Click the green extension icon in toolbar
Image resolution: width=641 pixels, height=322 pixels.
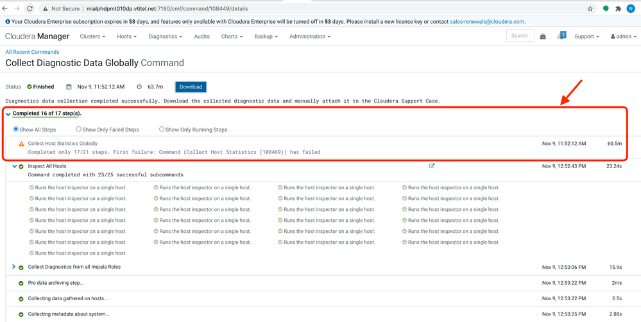point(606,8)
